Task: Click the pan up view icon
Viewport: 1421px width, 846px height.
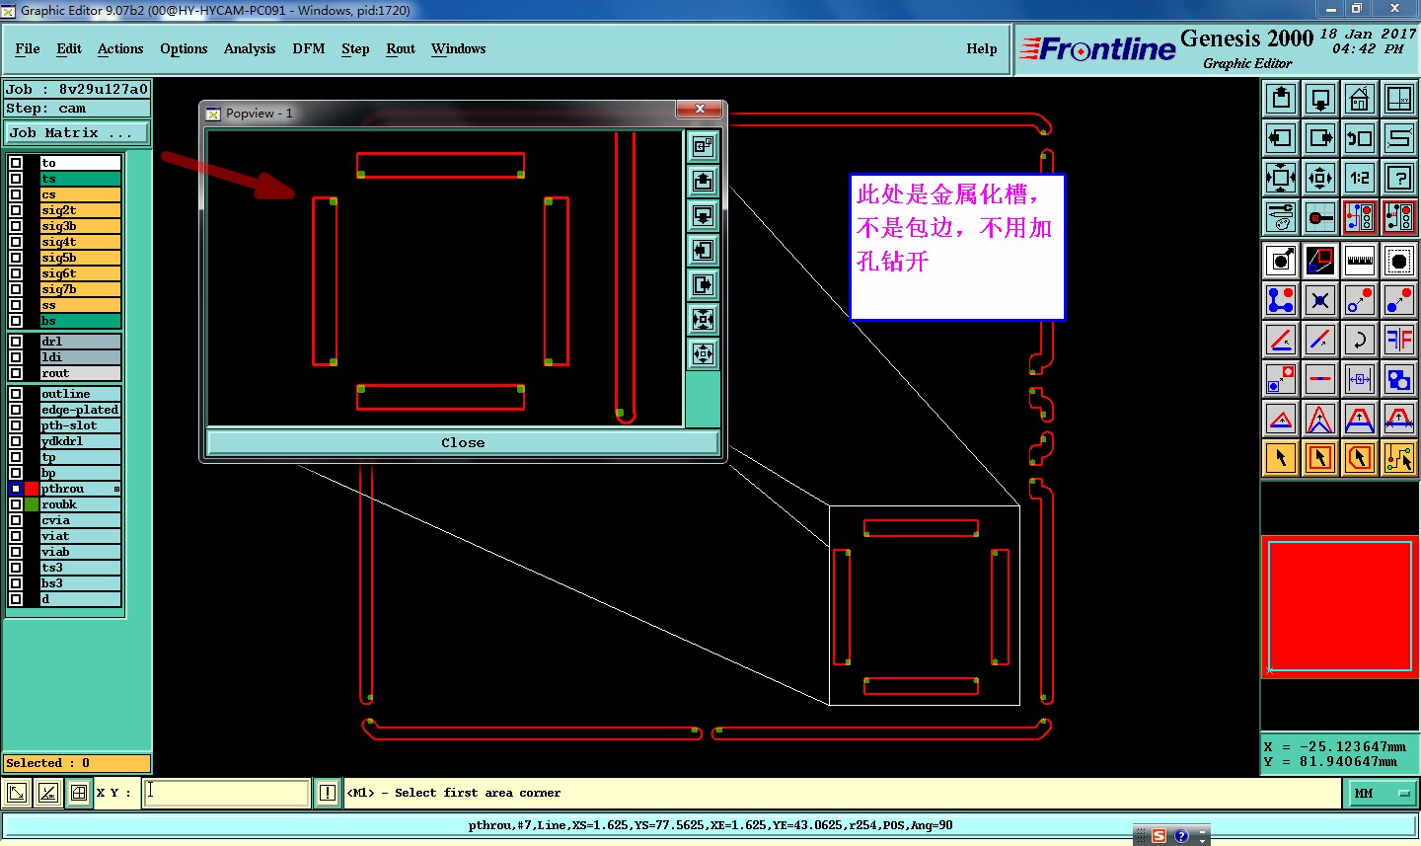Action: click(x=1281, y=99)
